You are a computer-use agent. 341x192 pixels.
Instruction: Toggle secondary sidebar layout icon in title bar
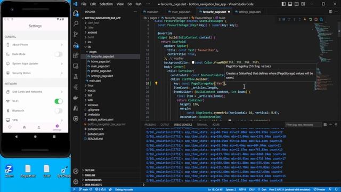(296, 4)
